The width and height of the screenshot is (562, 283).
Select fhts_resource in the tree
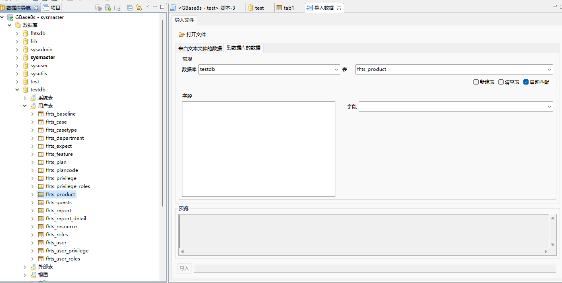(x=61, y=227)
